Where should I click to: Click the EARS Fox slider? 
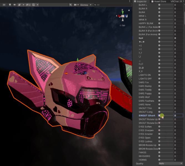point(166,82)
